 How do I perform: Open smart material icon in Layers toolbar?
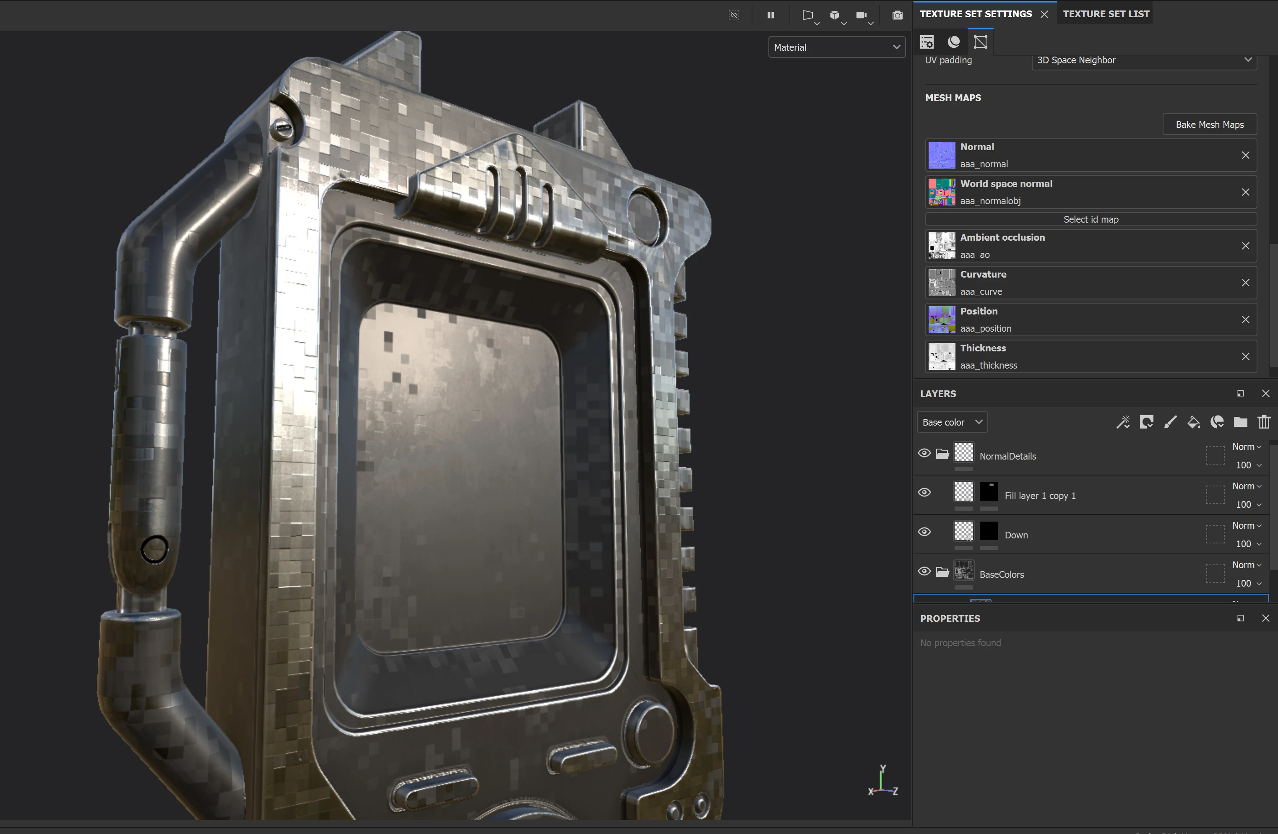click(x=1217, y=422)
